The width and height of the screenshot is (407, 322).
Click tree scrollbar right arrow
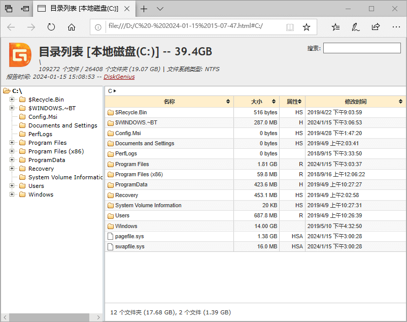point(98,317)
